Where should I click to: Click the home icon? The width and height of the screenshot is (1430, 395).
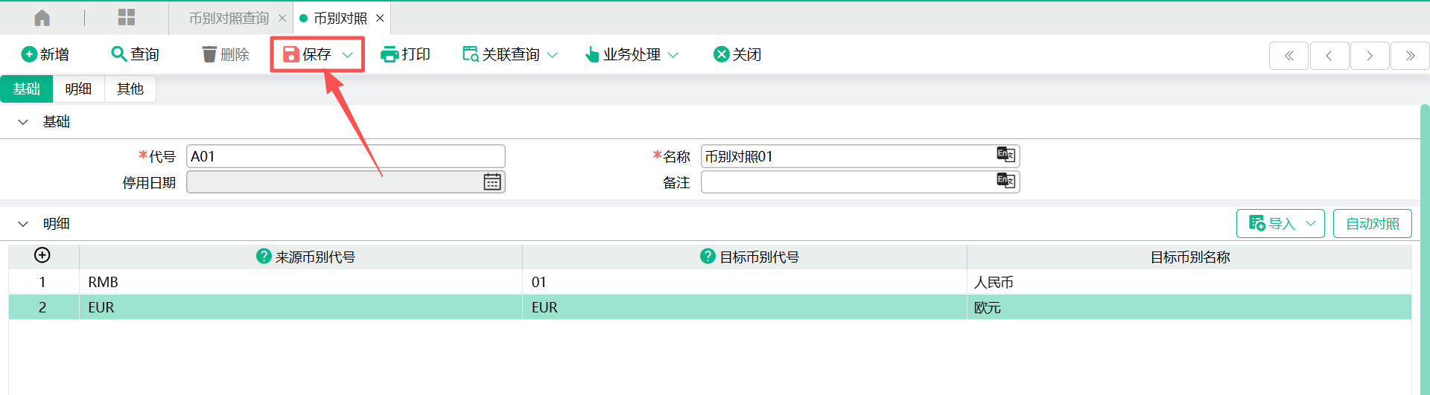[42, 18]
